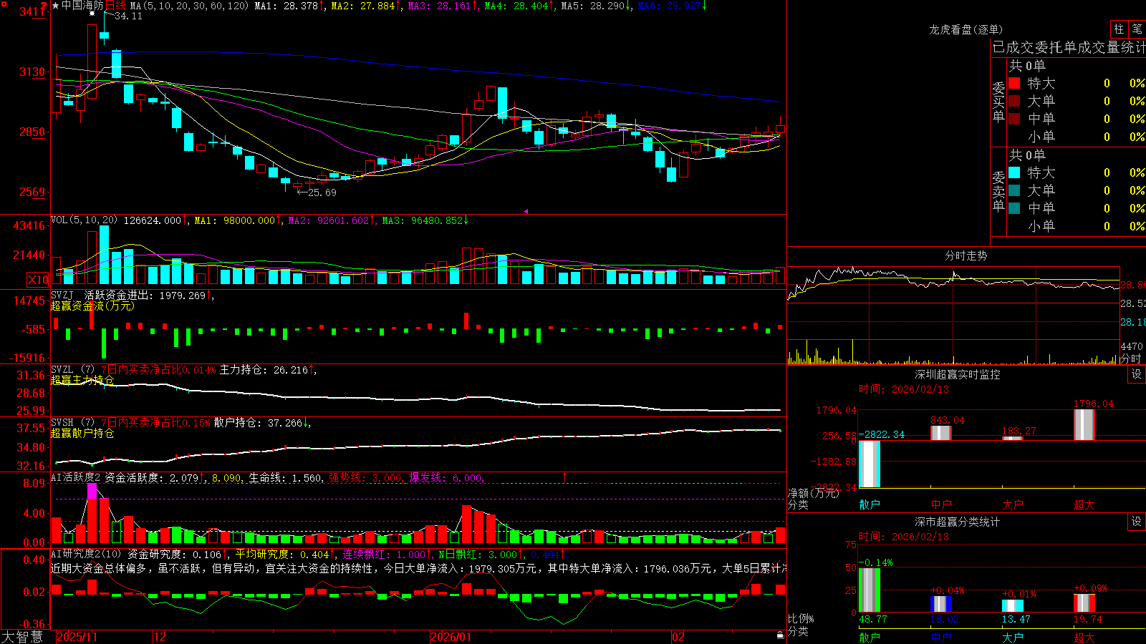The image size is (1146, 644).
Task: Select the SVSH (7) indicator label
Action: tap(72, 423)
